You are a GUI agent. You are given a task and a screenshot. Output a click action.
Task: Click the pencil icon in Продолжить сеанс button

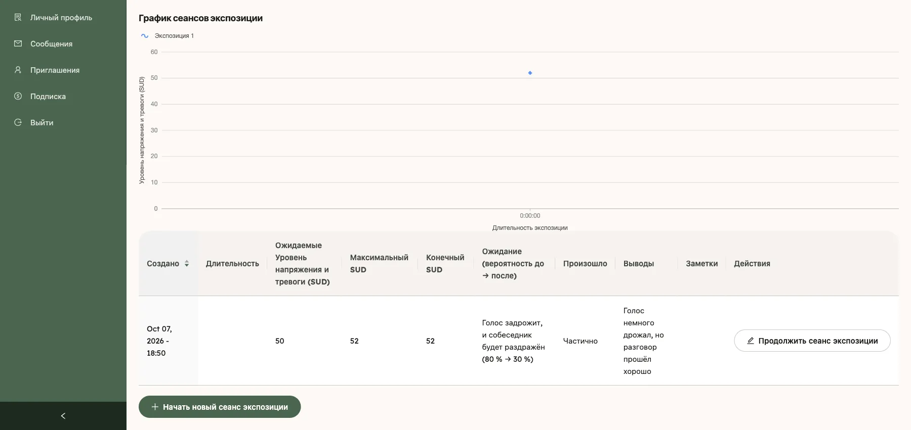coord(751,341)
